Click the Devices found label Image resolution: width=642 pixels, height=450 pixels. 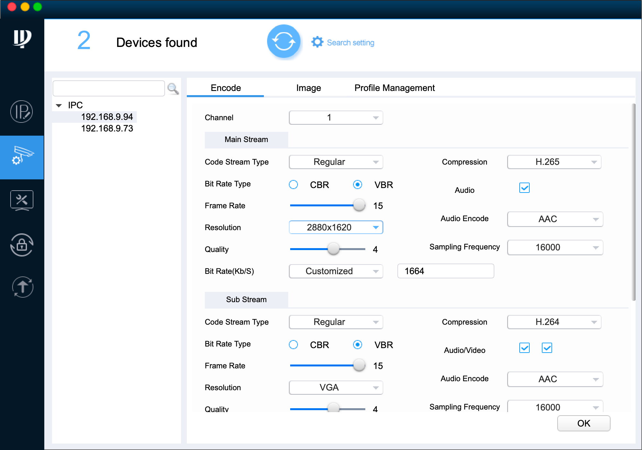pyautogui.click(x=157, y=42)
